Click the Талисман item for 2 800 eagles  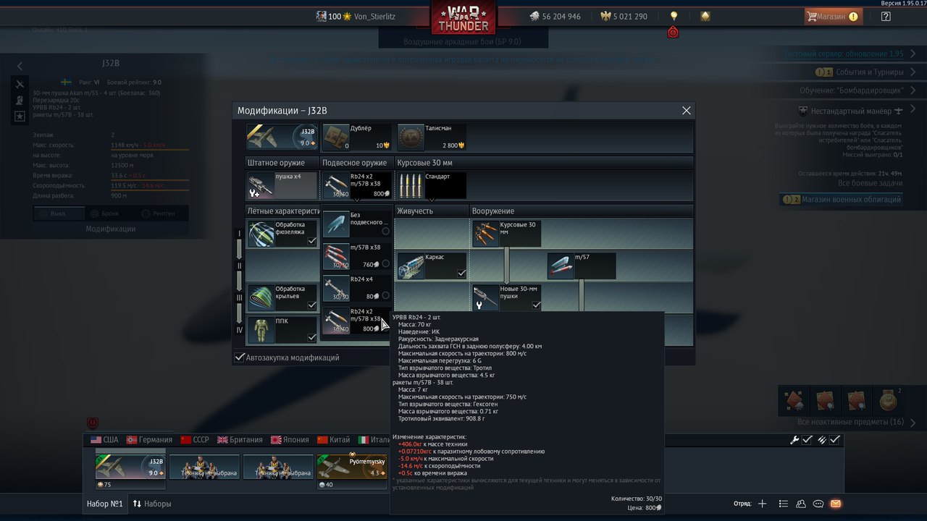point(432,137)
